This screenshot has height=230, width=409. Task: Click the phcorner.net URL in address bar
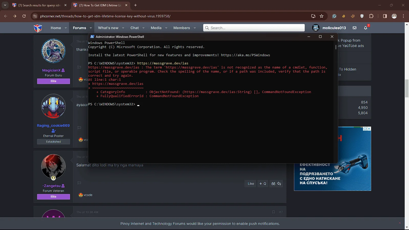105,16
